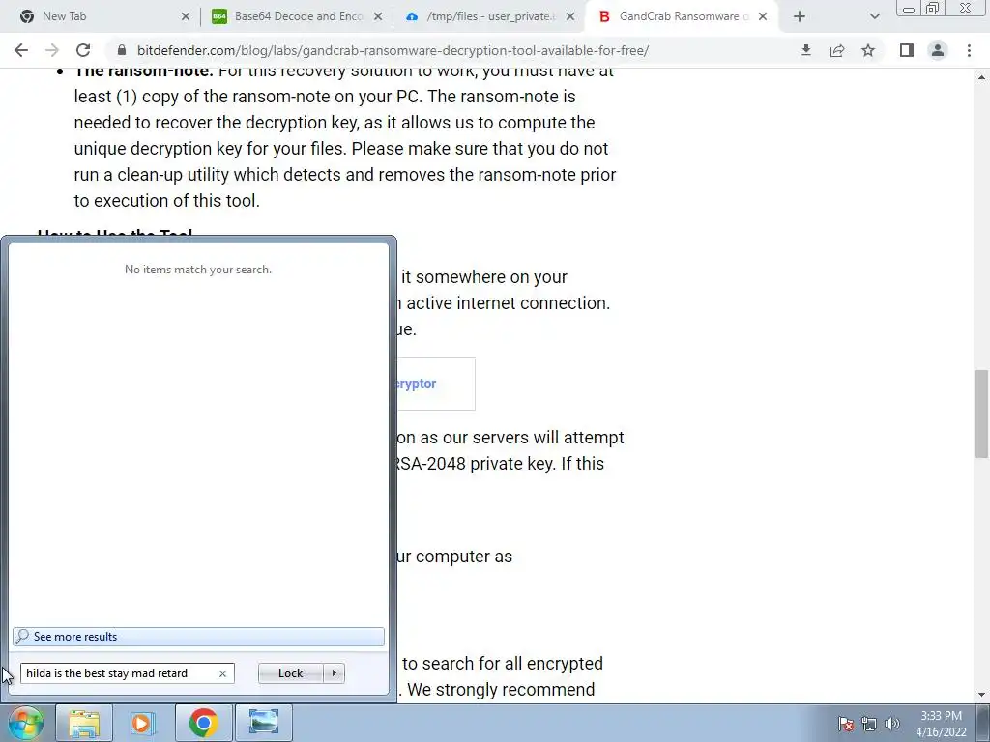Open Chrome downloads icon
This screenshot has height=742, width=990.
pos(805,50)
